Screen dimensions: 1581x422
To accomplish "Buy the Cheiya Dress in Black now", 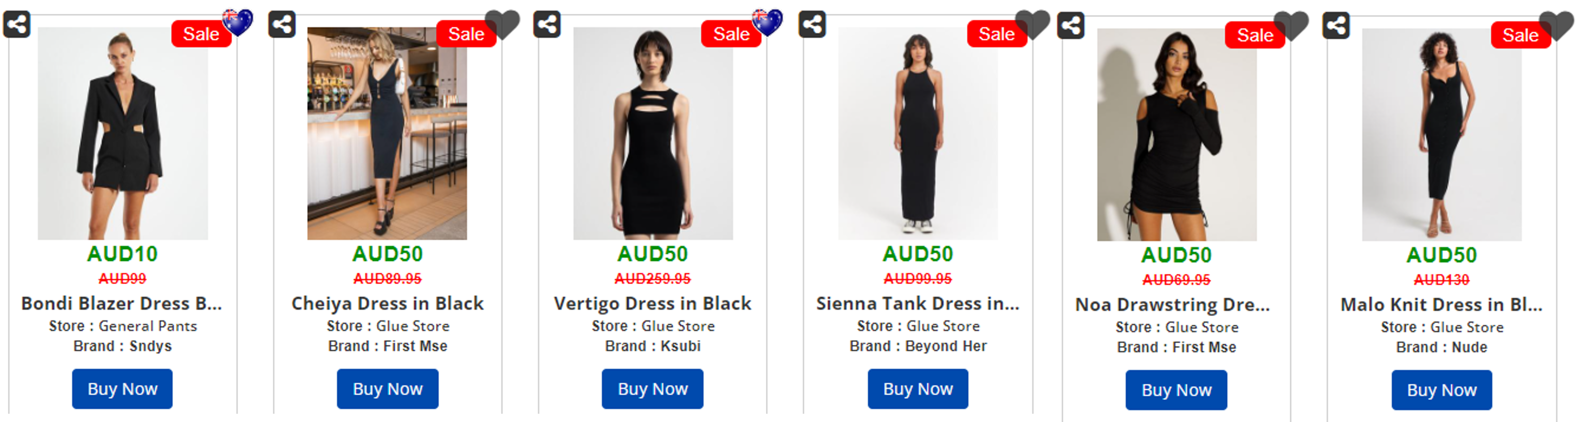I will click(x=387, y=389).
